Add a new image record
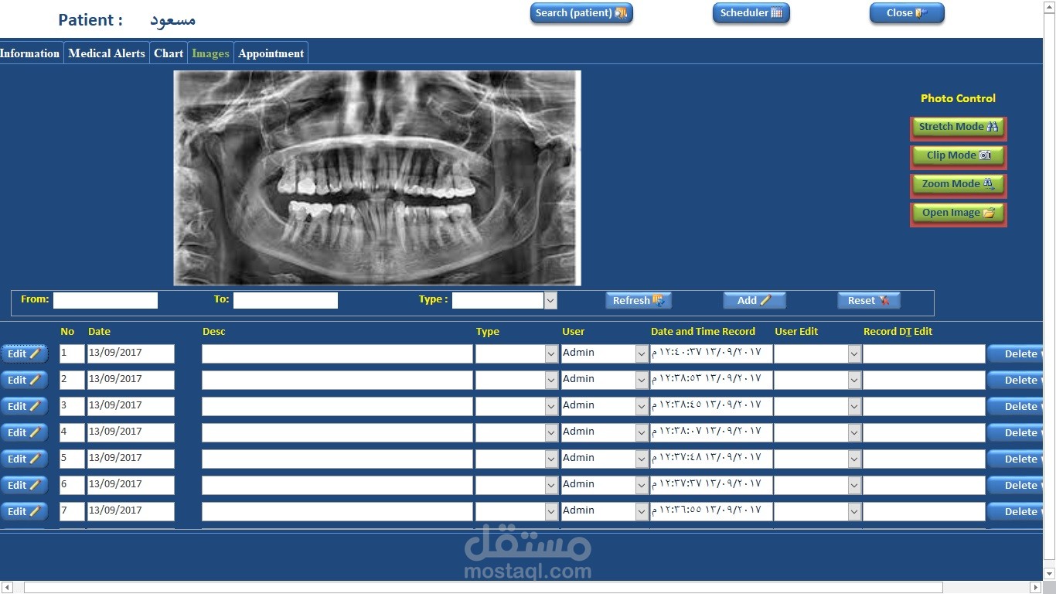1056x594 pixels. (755, 300)
